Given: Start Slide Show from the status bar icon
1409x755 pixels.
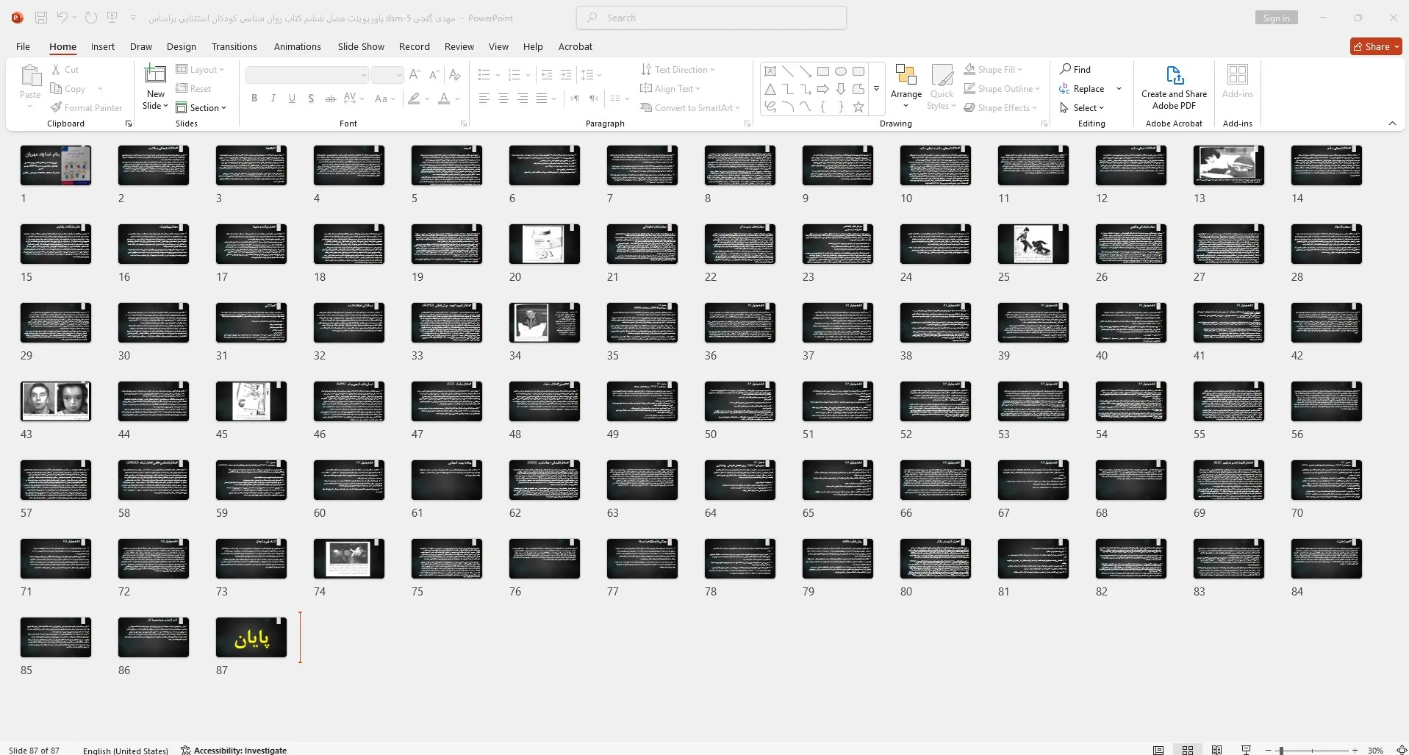Looking at the screenshot, I should coord(1246,750).
